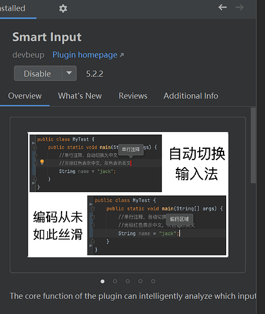
Task: Select the fourth screenshot carousel dot
Action: pos(141,281)
